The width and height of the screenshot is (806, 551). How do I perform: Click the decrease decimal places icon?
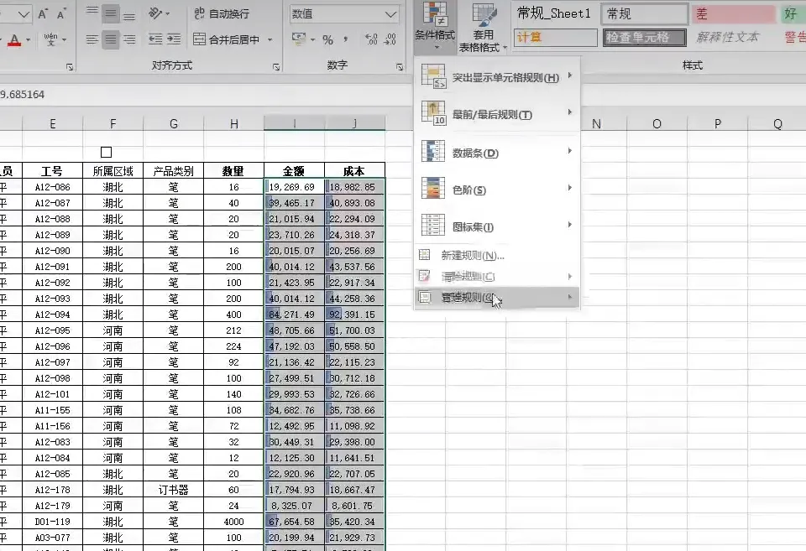390,39
